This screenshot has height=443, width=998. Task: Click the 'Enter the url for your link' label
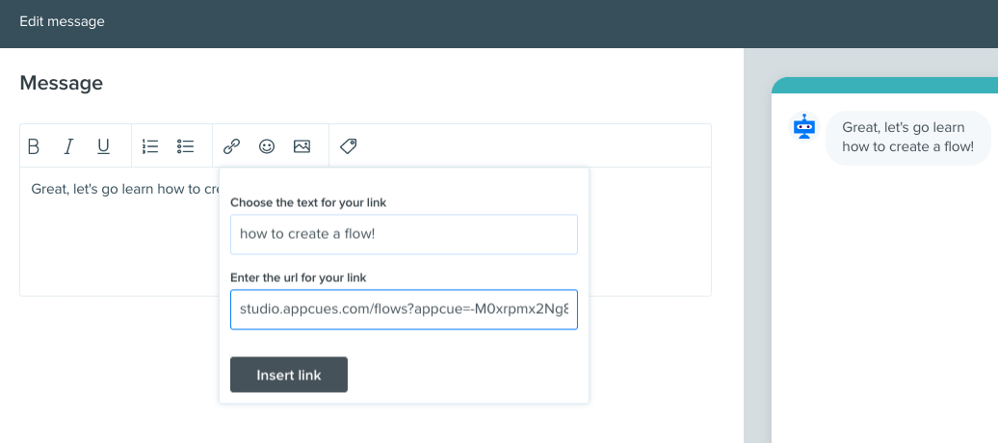click(x=298, y=277)
